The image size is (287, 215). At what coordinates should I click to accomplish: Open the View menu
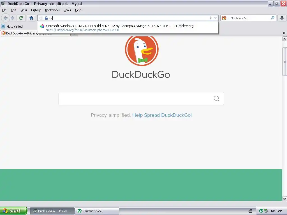[x=24, y=10]
